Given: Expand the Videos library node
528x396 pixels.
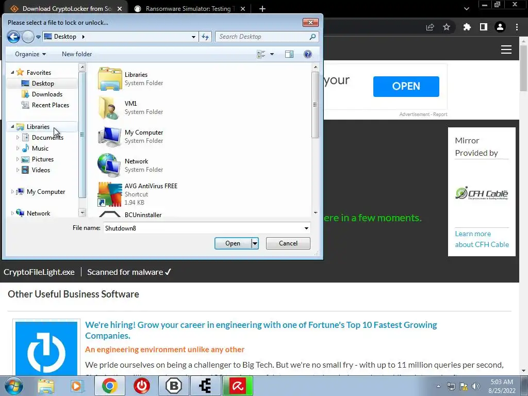Looking at the screenshot, I should pos(18,170).
